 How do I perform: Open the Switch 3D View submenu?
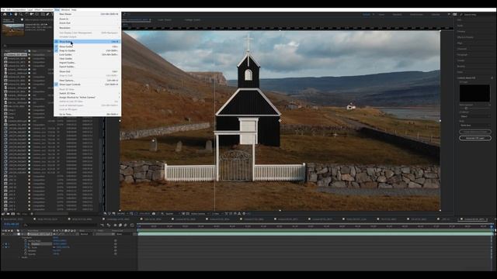tap(87, 93)
